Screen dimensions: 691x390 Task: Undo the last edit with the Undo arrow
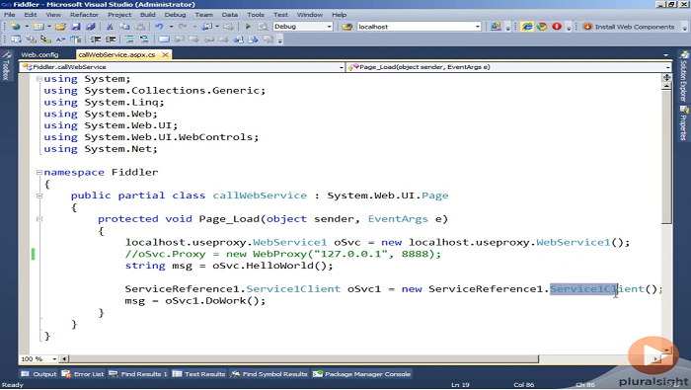click(x=159, y=27)
